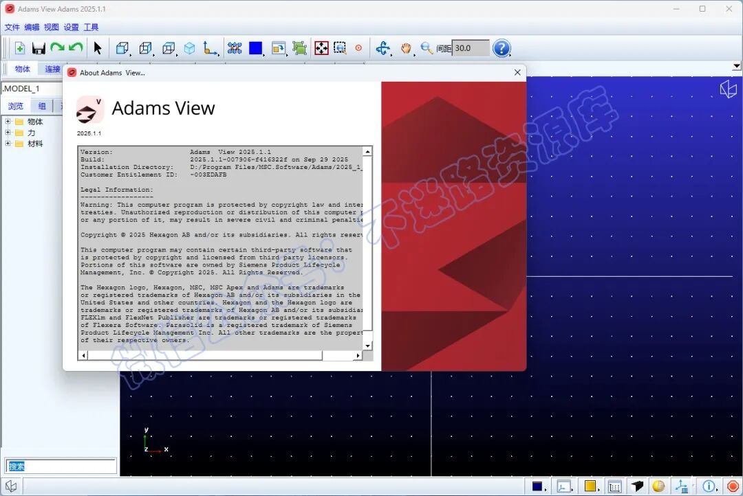743x496 pixels.
Task: Open the 视图 menu
Action: coord(51,27)
